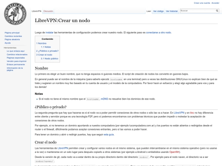Image resolution: width=222 pixels, height=166 pixels.
Task: Click the Crear el nodo heading
Action: point(46,142)
